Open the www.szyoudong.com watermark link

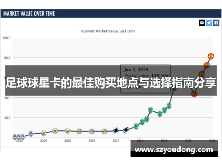coord(174,149)
